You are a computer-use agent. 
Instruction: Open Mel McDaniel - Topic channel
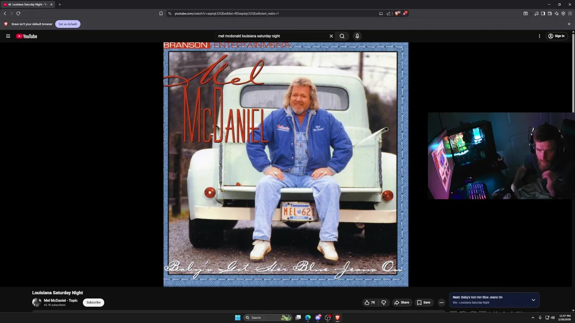[61, 301]
